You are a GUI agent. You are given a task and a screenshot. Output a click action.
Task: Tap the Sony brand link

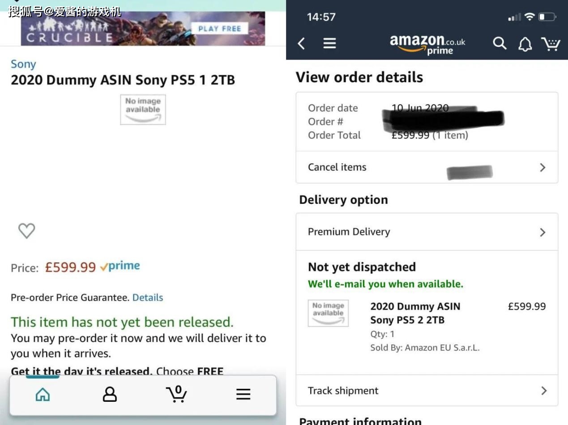tap(23, 64)
